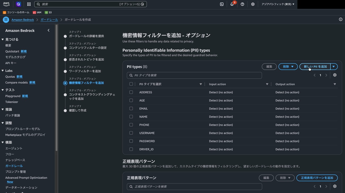Image resolution: width=345 pixels, height=193 pixels.
Task: Open the info panel icon at top right
Action: (x=340, y=19)
